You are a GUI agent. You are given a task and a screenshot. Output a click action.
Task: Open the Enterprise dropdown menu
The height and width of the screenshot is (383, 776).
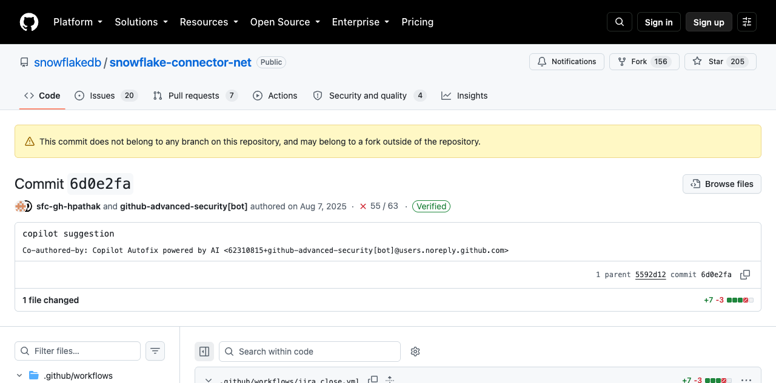tap(361, 22)
